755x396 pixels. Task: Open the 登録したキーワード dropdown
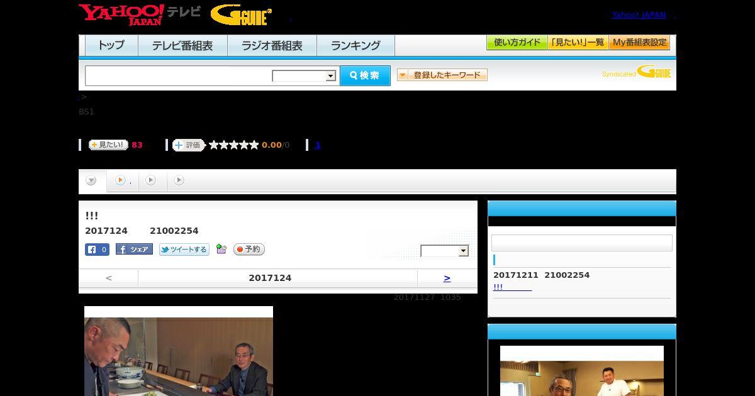(x=442, y=75)
